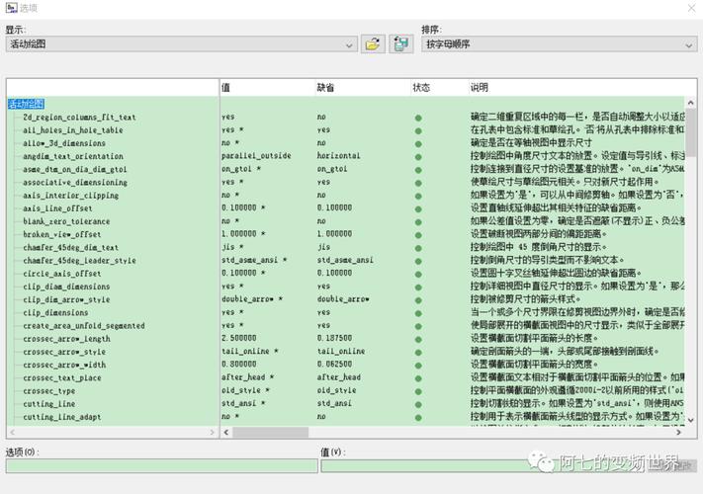Click the down arrow of vertical scrollbar
This screenshot has width=703, height=494.
690,420
